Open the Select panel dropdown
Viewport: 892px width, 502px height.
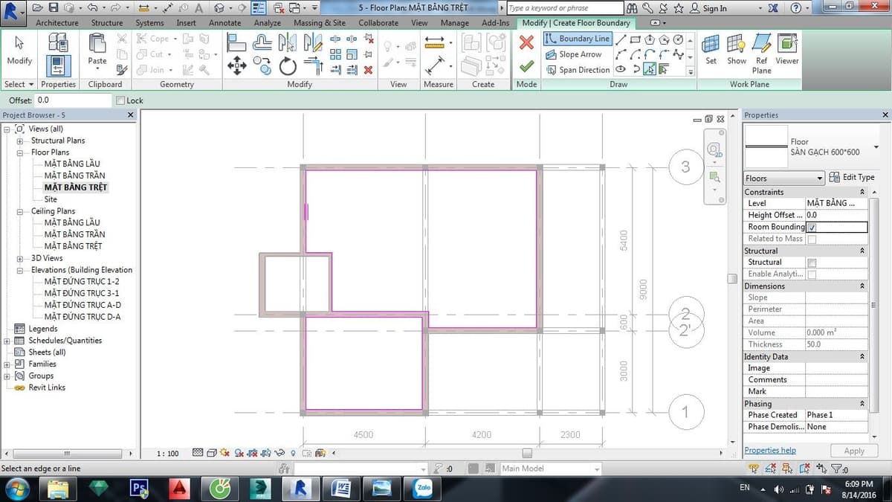point(19,84)
